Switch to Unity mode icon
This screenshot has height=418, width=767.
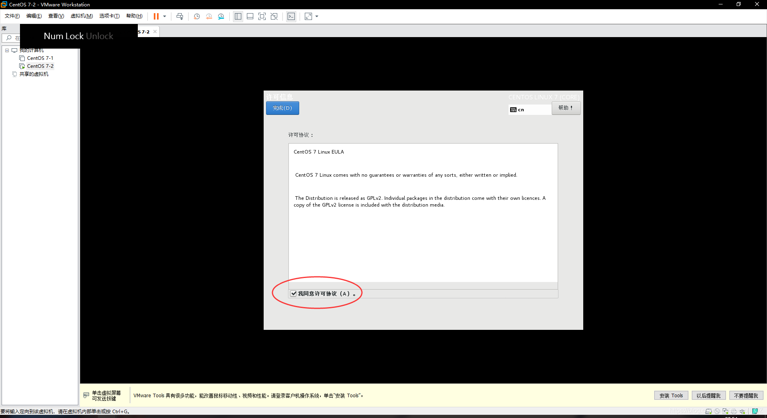click(x=274, y=16)
